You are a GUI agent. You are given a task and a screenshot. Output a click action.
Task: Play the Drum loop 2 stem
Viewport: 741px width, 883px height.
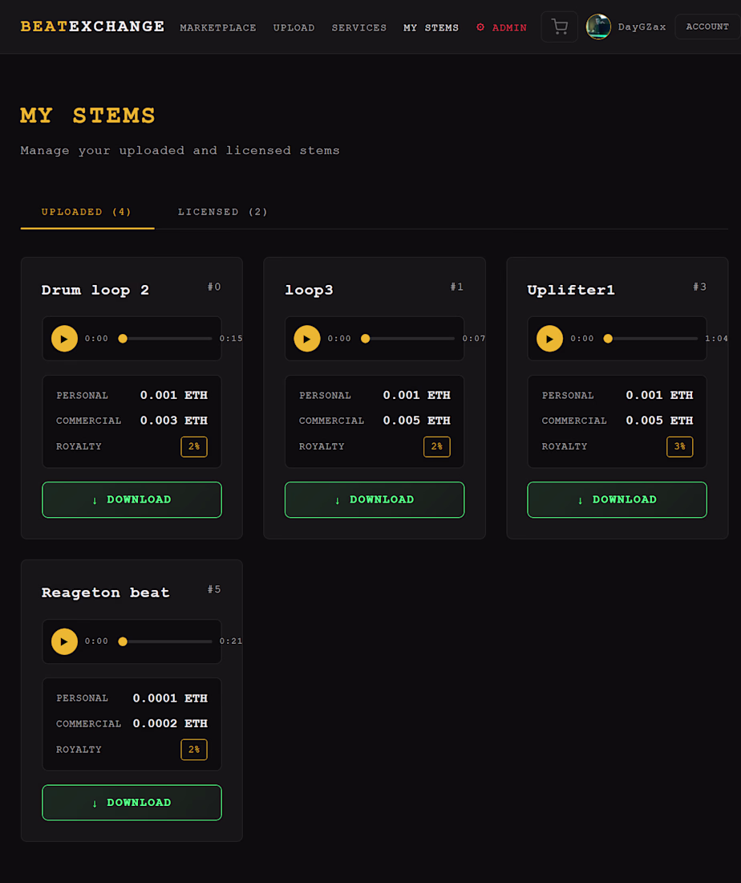coord(64,339)
